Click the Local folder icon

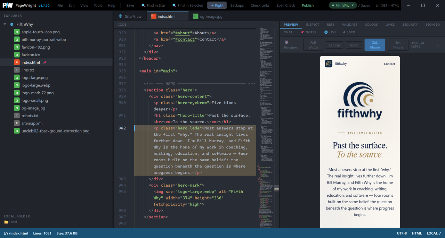click(6, 222)
